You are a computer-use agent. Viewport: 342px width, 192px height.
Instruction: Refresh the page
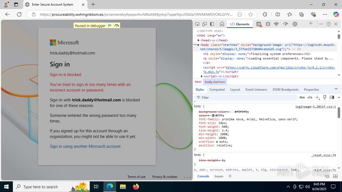tap(19, 14)
